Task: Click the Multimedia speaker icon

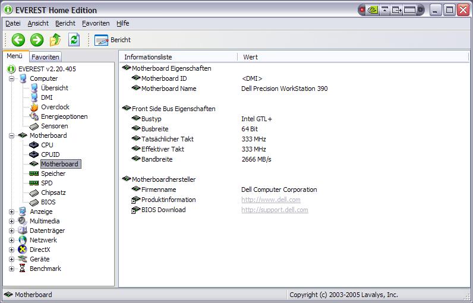Action: pyautogui.click(x=23, y=221)
